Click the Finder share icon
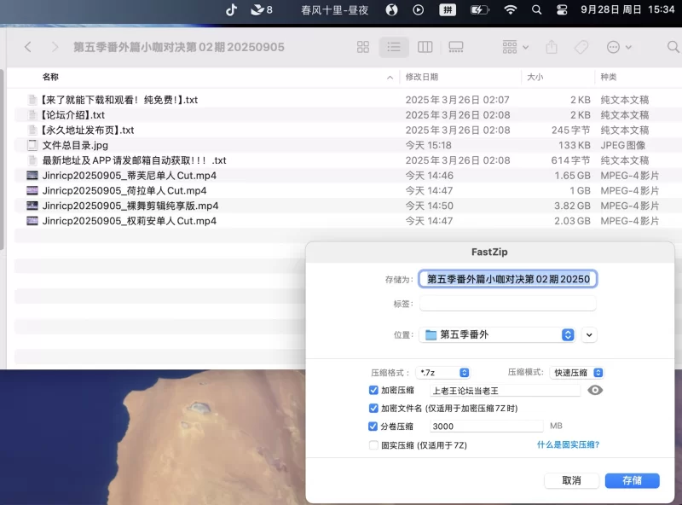This screenshot has height=505, width=682. click(x=552, y=47)
